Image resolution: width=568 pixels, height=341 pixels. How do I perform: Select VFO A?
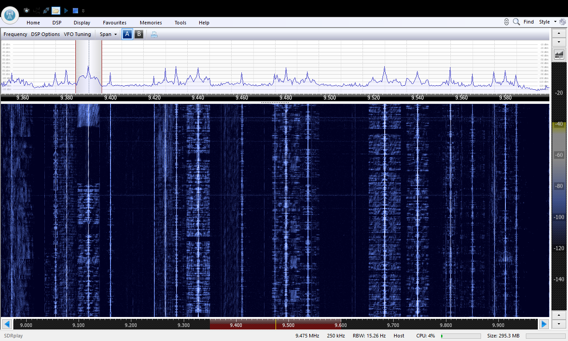click(127, 34)
